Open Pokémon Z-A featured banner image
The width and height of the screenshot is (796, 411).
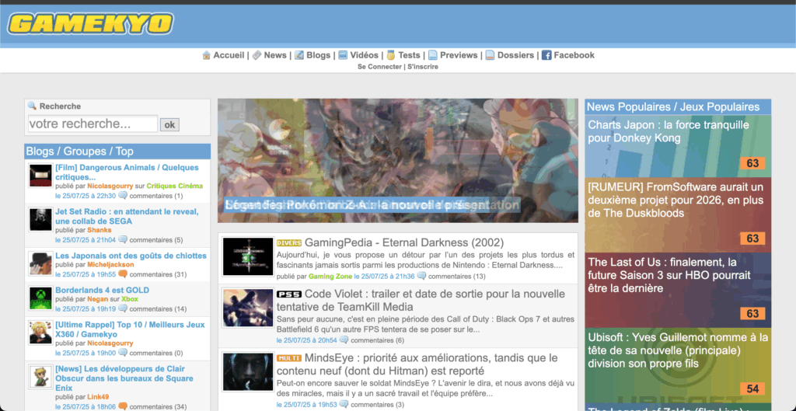pyautogui.click(x=397, y=159)
